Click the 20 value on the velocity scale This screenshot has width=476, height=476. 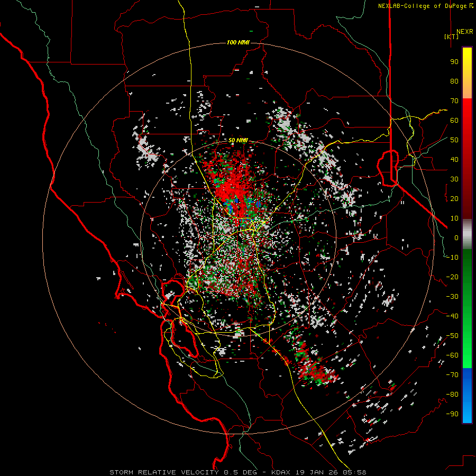tap(454, 199)
